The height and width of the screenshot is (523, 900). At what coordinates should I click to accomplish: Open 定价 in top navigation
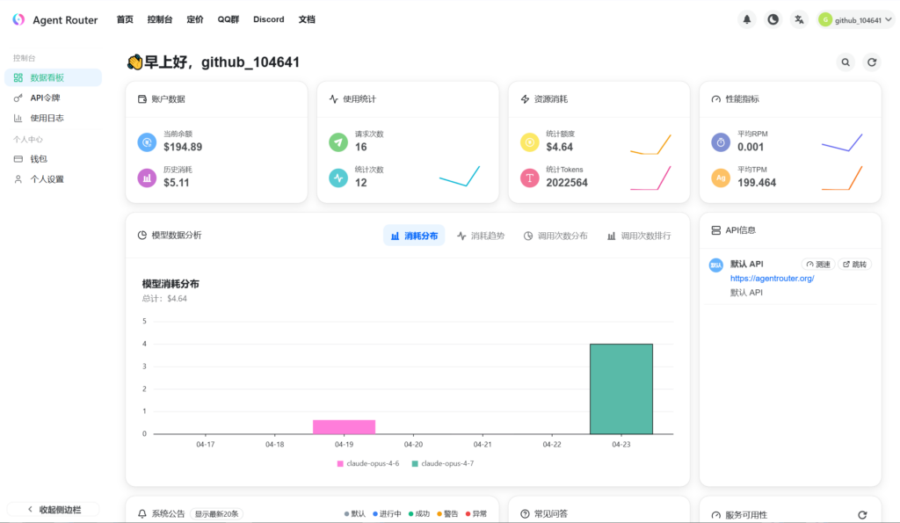[x=195, y=19]
